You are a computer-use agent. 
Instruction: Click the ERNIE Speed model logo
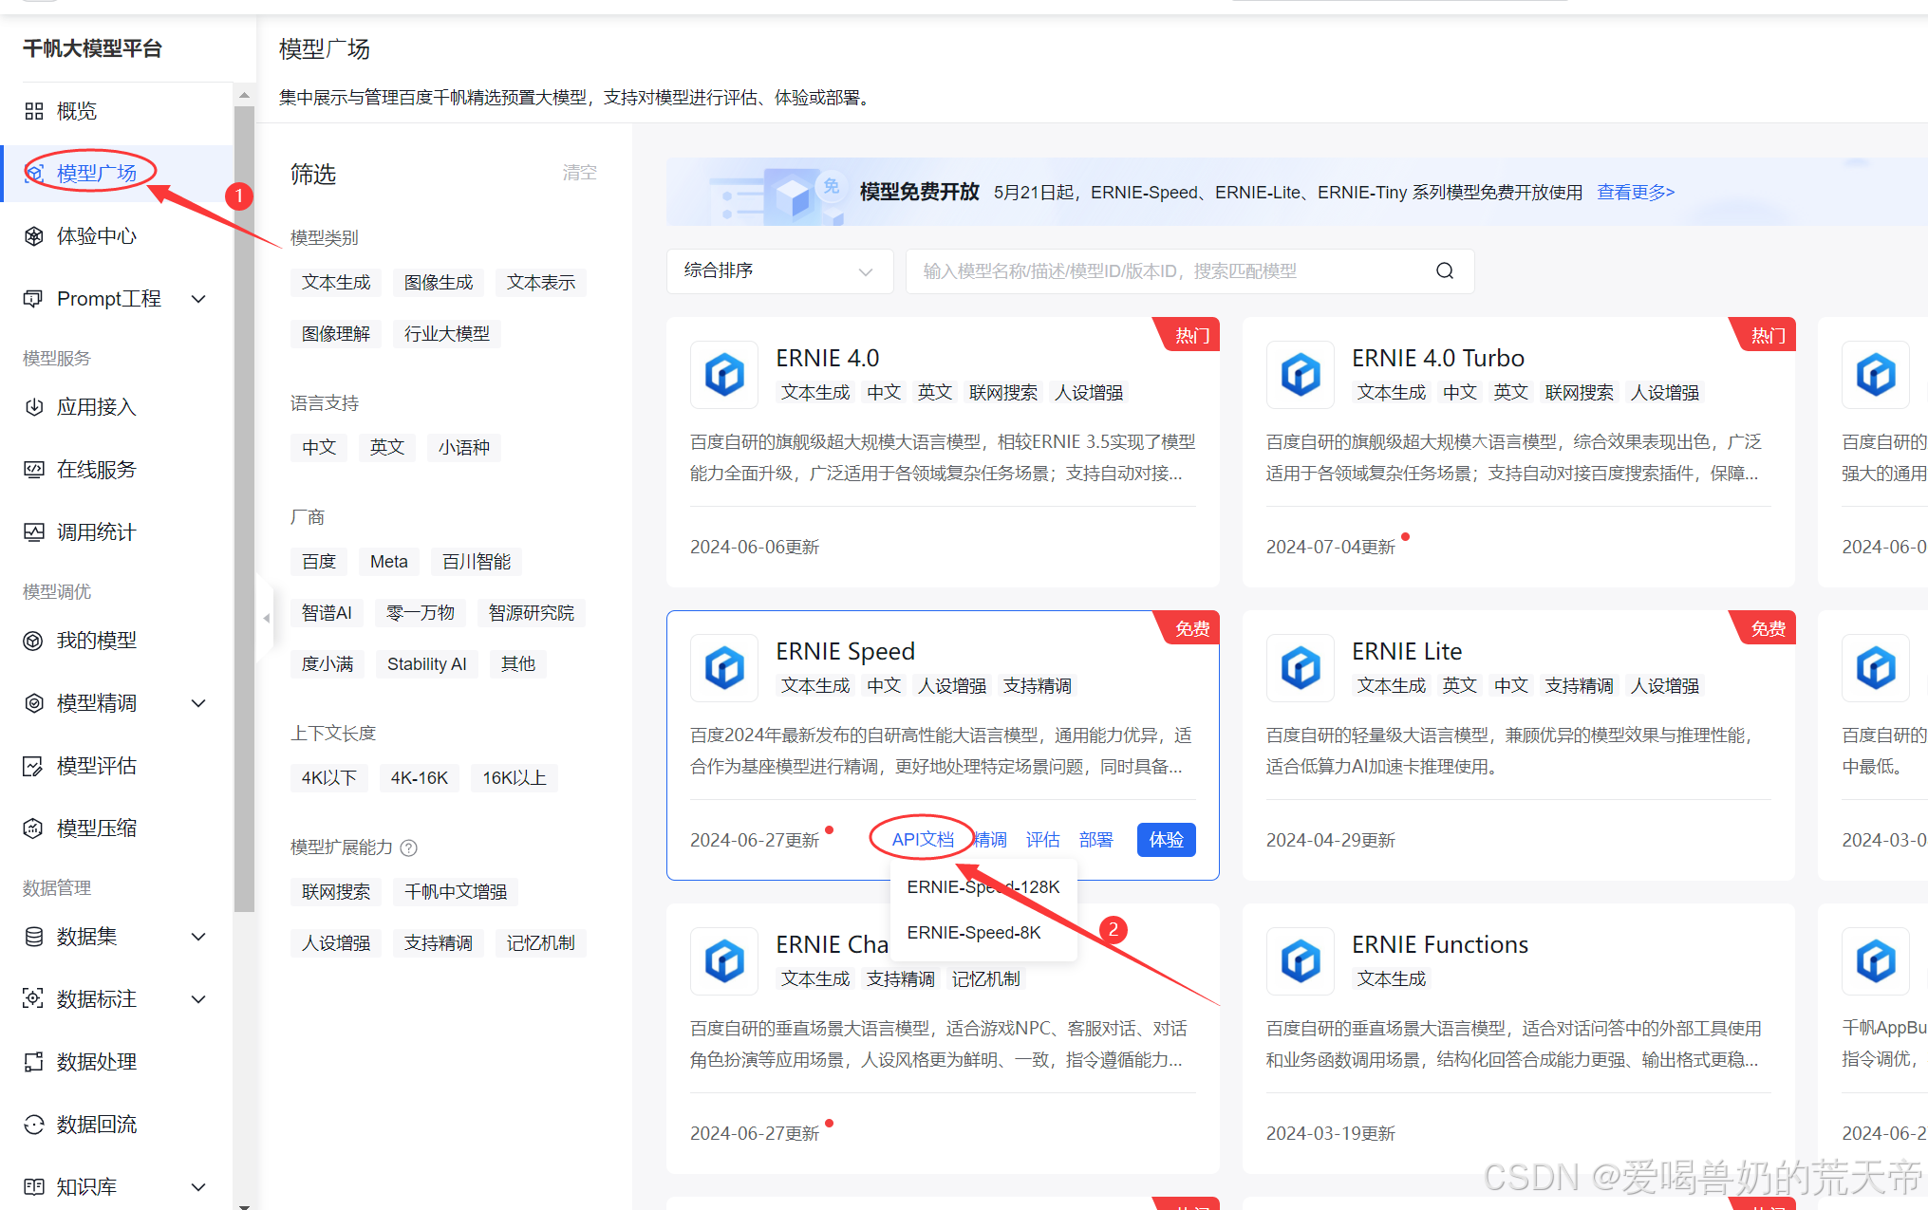pyautogui.click(x=724, y=667)
